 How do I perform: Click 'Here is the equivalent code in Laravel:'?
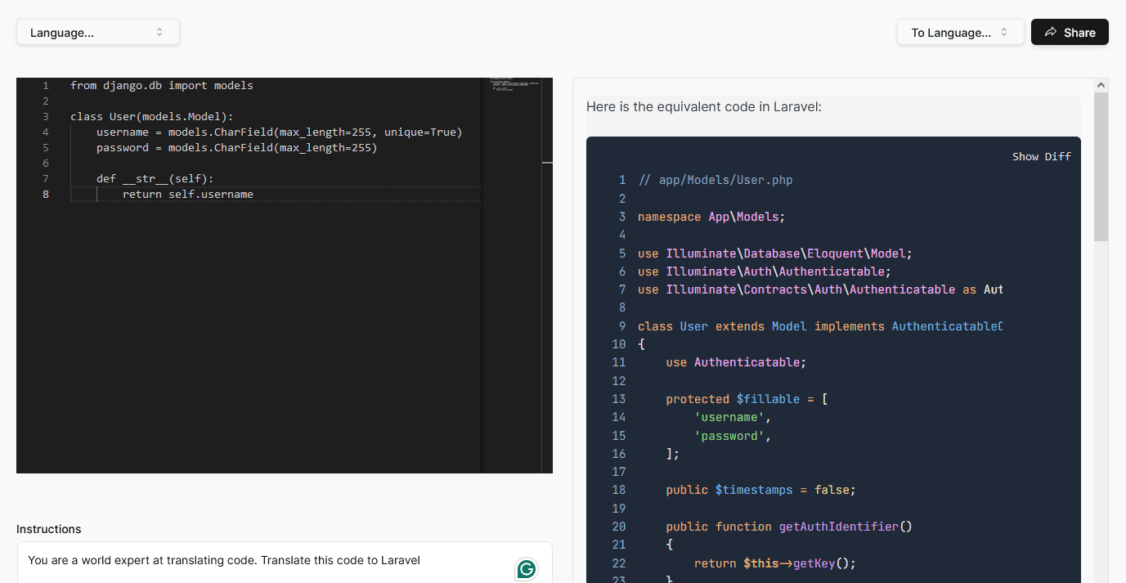click(x=704, y=106)
